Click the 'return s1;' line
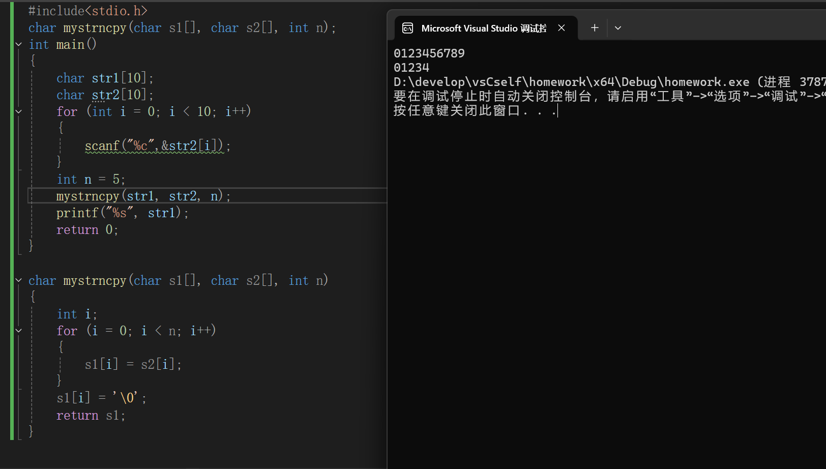Viewport: 826px width, 469px height. point(91,415)
